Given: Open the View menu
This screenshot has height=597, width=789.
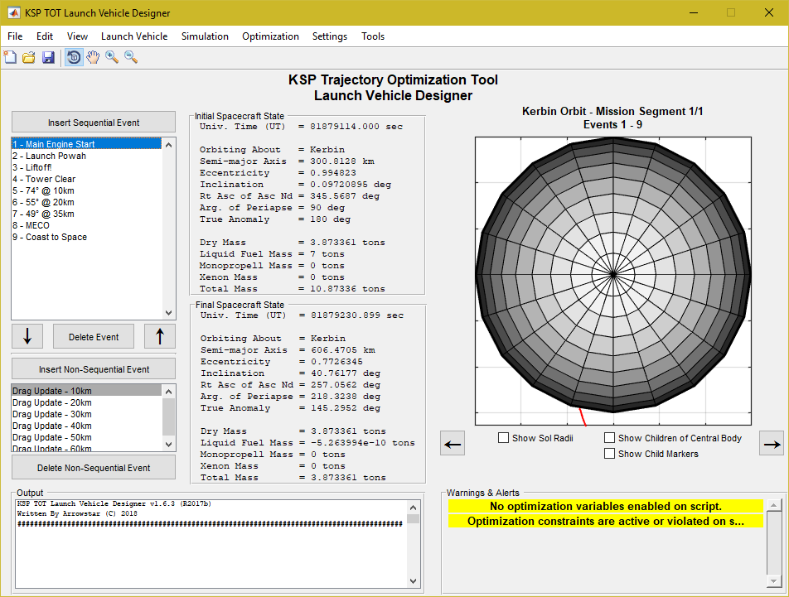Looking at the screenshot, I should [x=77, y=36].
